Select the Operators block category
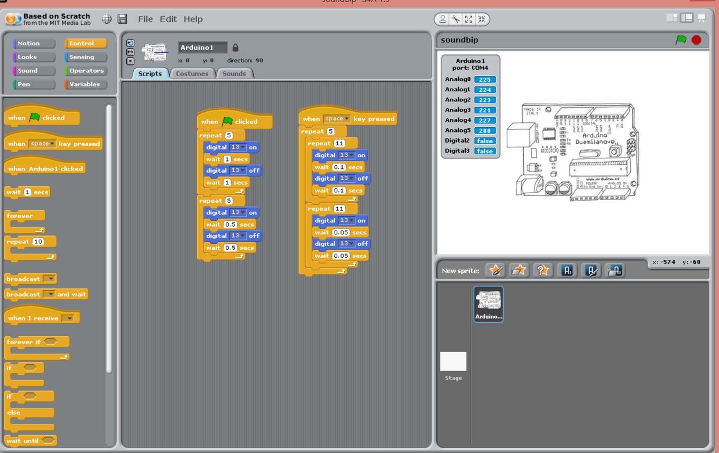 (86, 71)
